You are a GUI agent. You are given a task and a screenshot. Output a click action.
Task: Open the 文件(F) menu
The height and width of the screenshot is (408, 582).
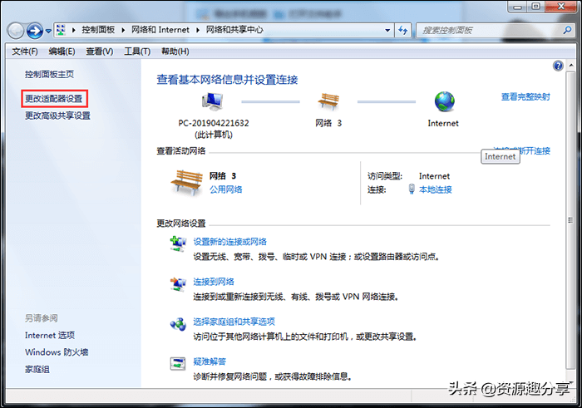coord(24,52)
